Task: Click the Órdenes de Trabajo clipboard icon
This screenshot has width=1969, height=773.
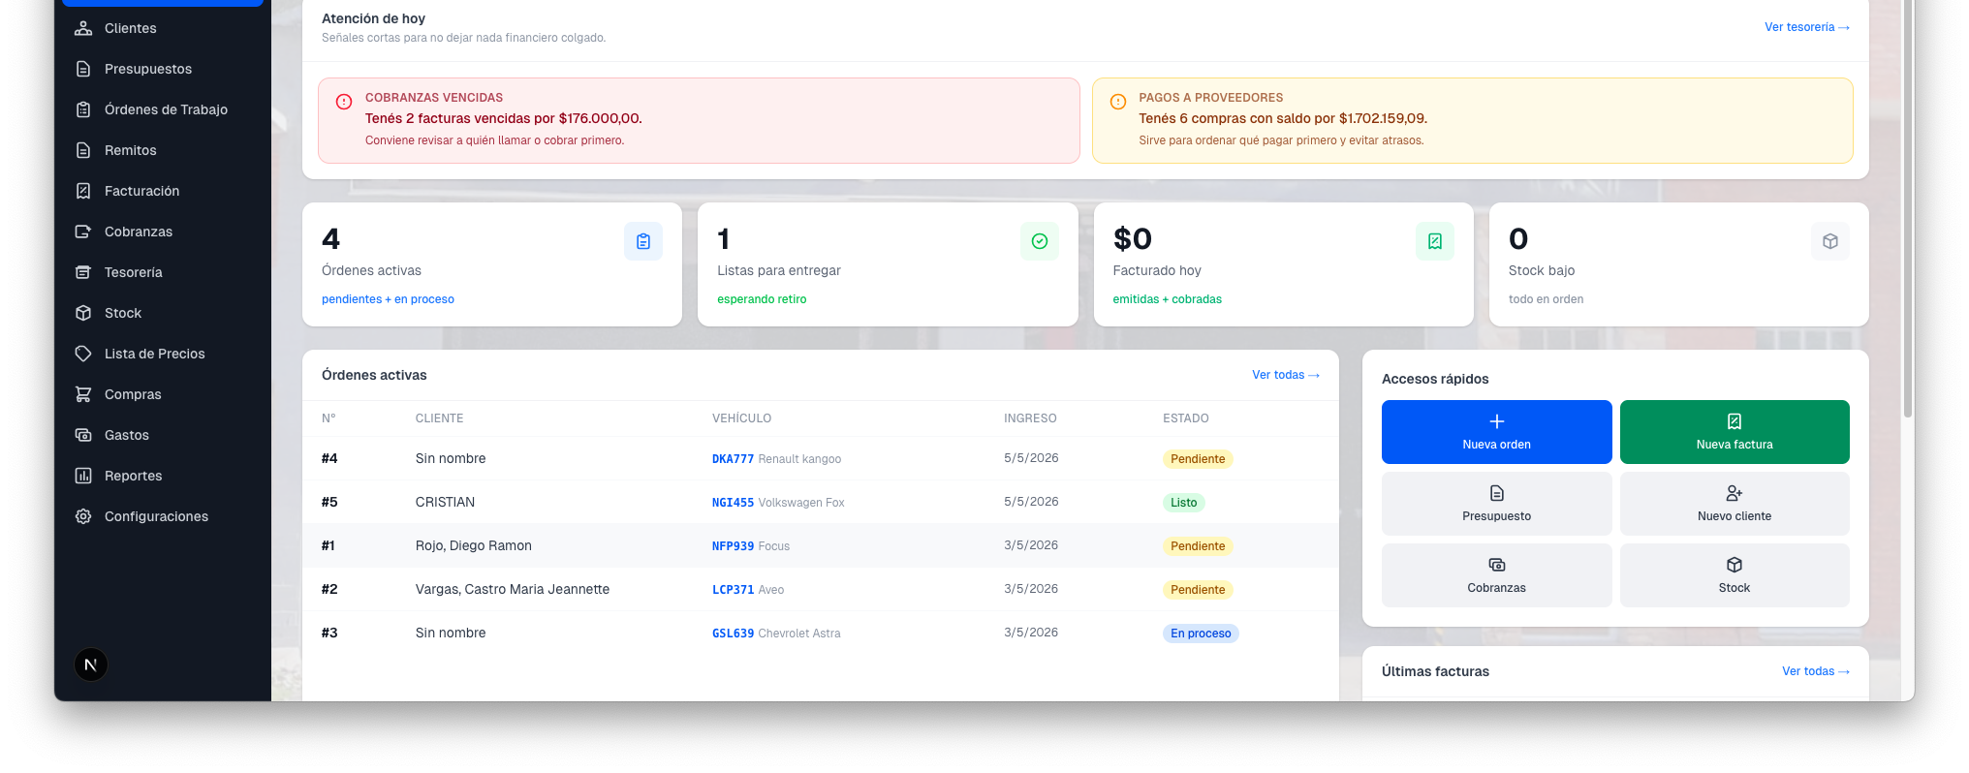Action: pyautogui.click(x=83, y=109)
